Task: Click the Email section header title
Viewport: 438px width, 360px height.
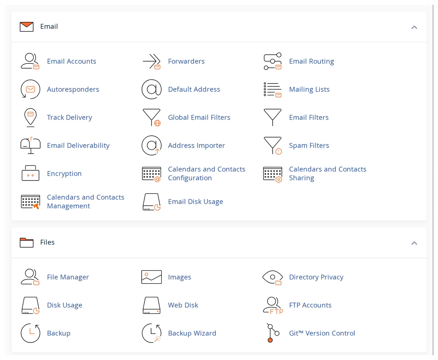Action: point(49,27)
